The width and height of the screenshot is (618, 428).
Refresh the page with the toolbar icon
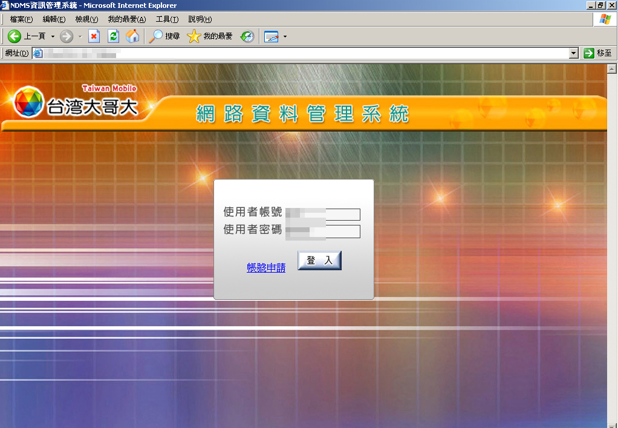(x=113, y=36)
